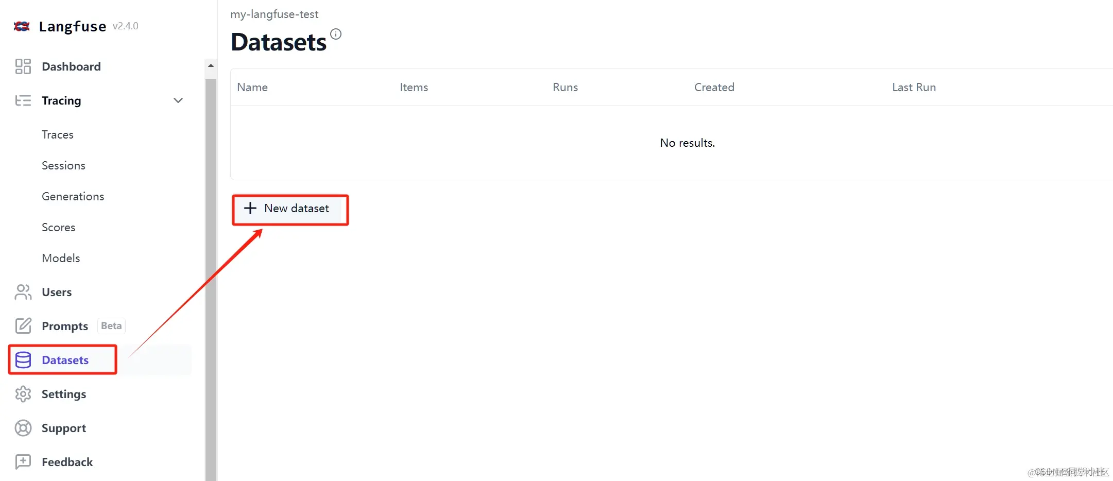The height and width of the screenshot is (481, 1113).
Task: Open the Dashboard page
Action: click(71, 66)
